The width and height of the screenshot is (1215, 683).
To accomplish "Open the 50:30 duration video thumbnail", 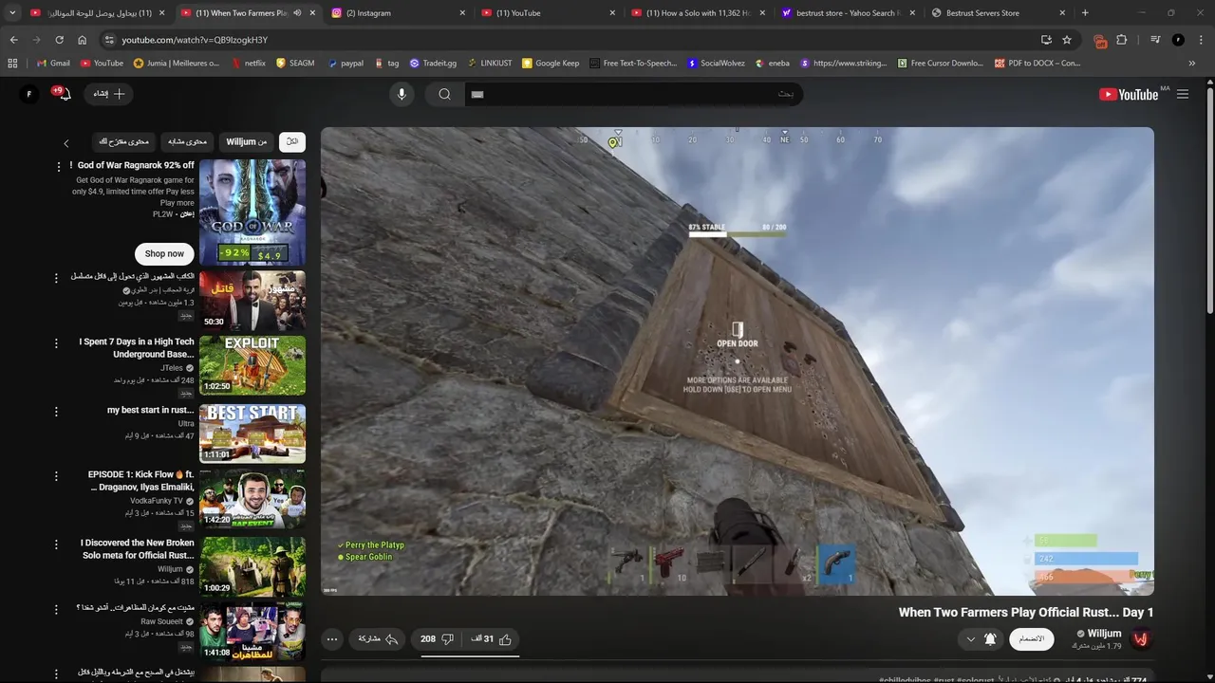I will [252, 301].
